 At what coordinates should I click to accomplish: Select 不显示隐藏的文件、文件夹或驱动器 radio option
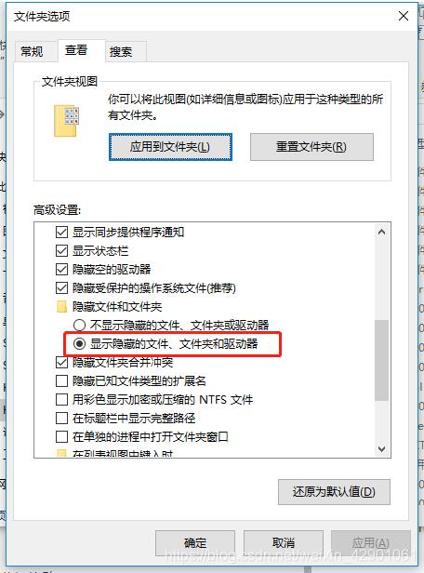click(x=79, y=325)
